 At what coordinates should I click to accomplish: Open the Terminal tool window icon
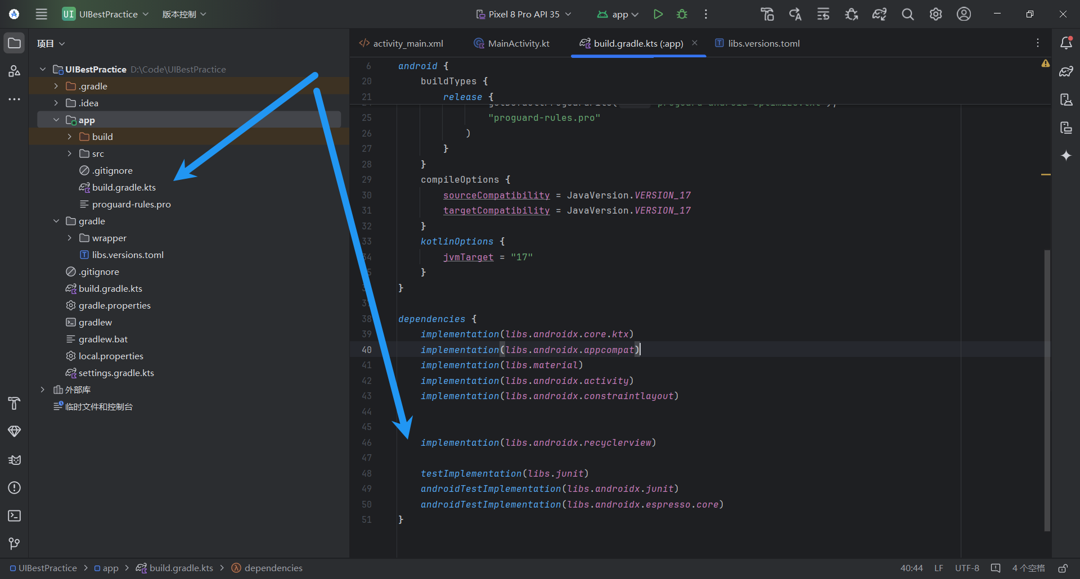pyautogui.click(x=14, y=515)
